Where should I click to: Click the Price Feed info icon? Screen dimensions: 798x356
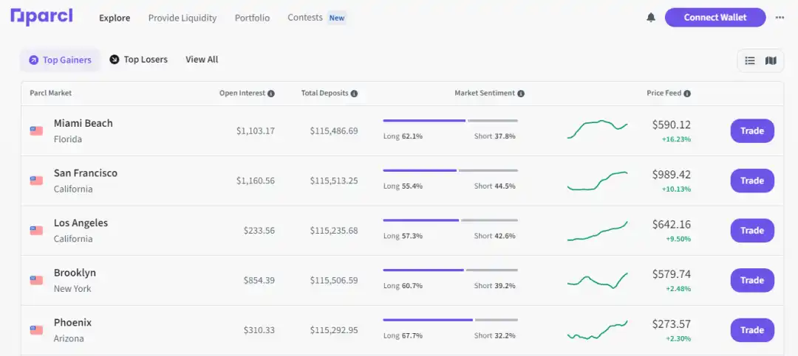687,94
